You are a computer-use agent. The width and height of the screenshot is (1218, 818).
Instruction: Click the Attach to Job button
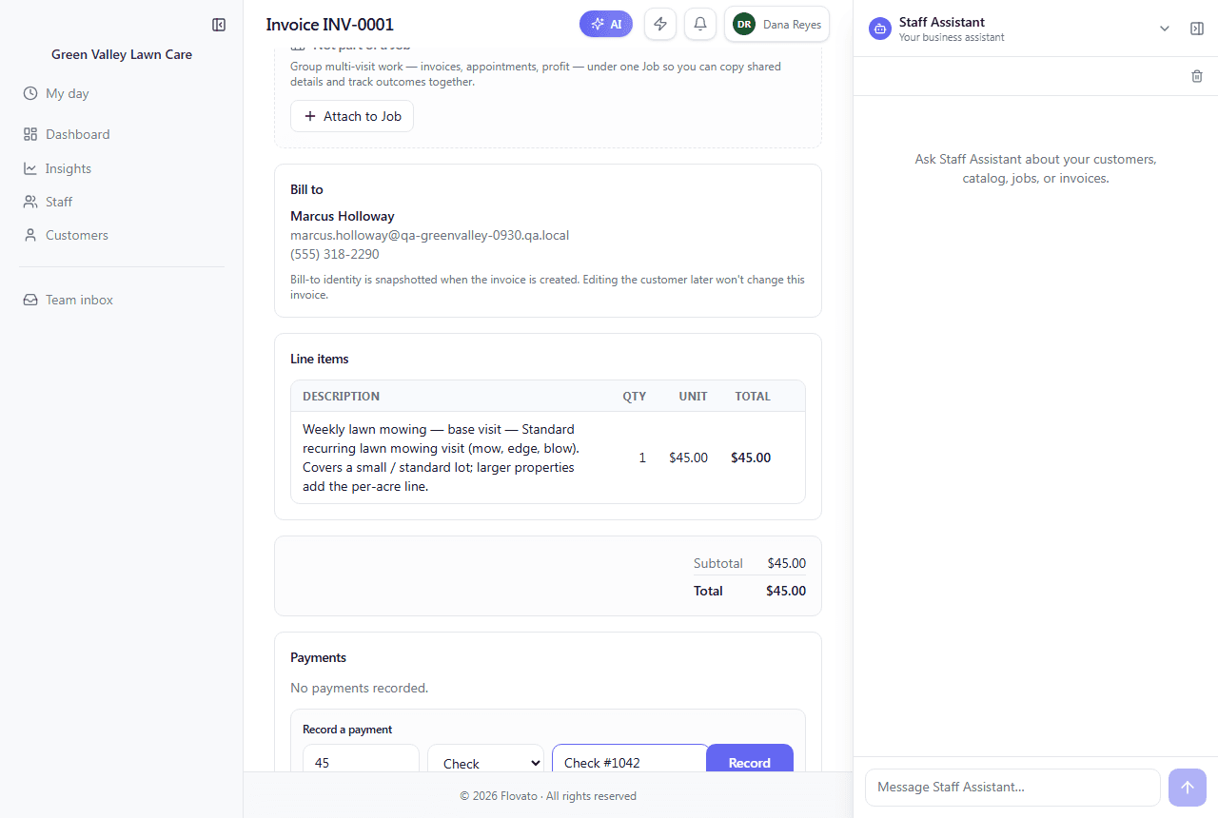tap(352, 116)
